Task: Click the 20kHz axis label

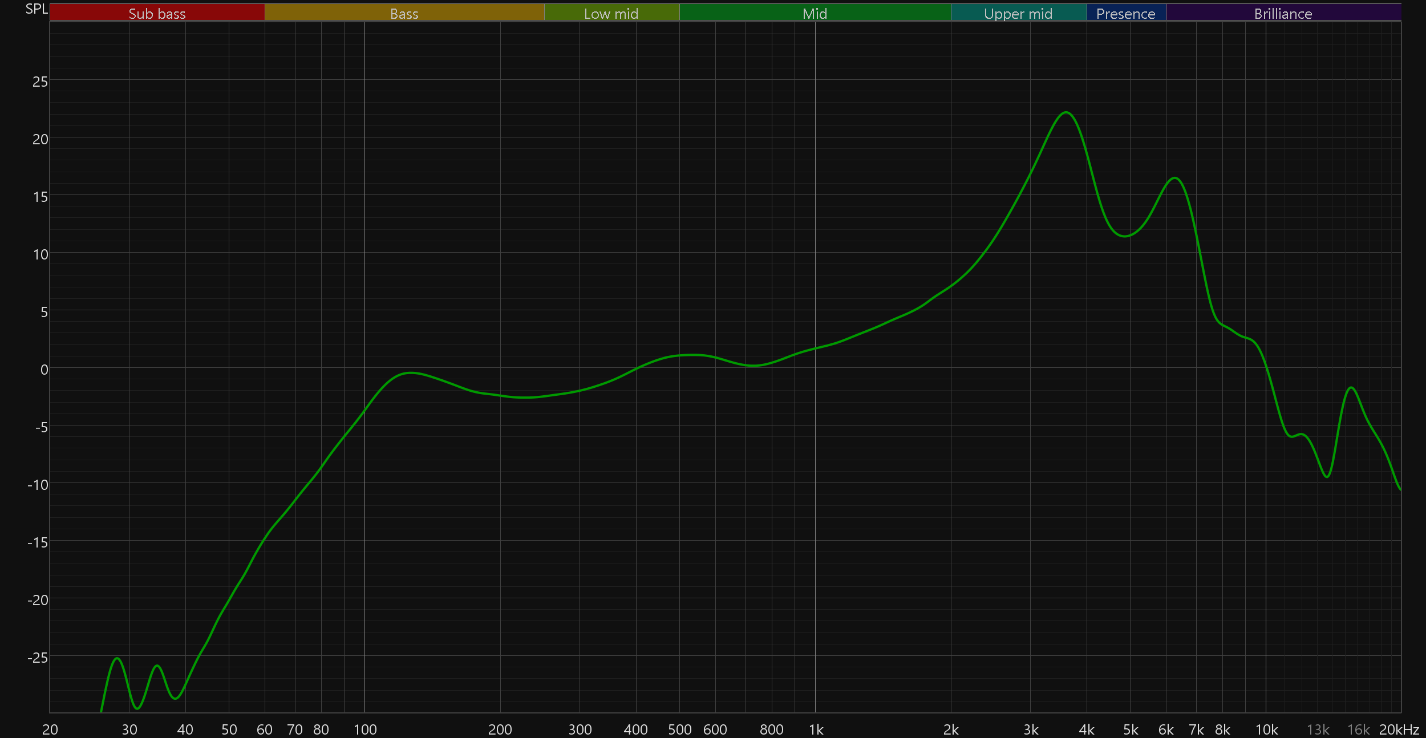Action: tap(1399, 729)
